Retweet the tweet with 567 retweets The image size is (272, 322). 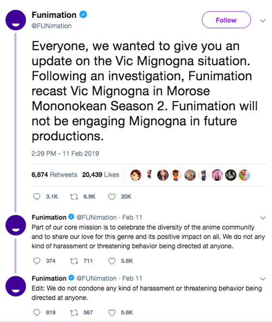tap(74, 313)
